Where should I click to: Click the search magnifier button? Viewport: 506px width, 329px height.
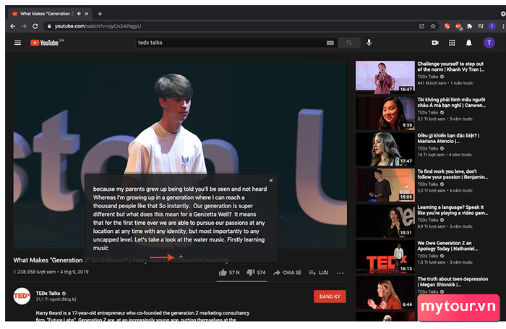[x=349, y=43]
